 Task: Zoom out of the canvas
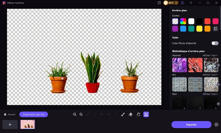[x=75, y=115]
